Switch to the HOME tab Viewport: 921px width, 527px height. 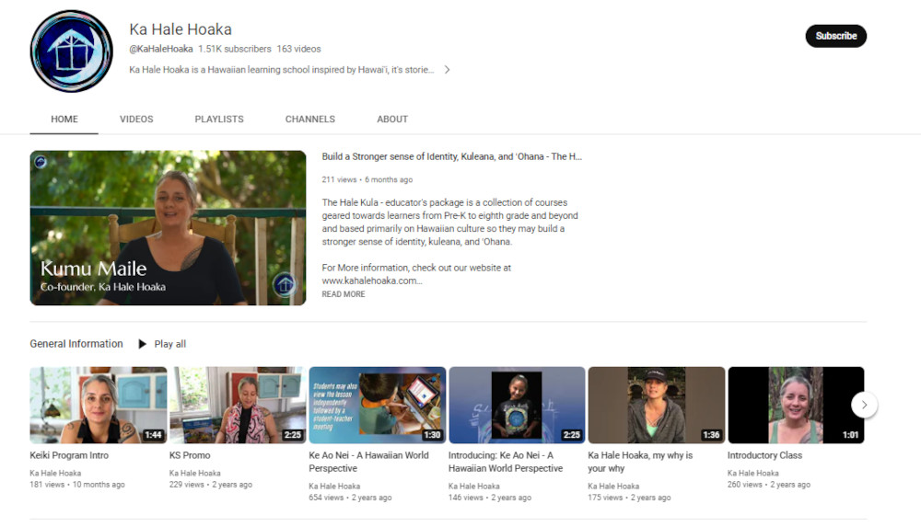click(64, 120)
